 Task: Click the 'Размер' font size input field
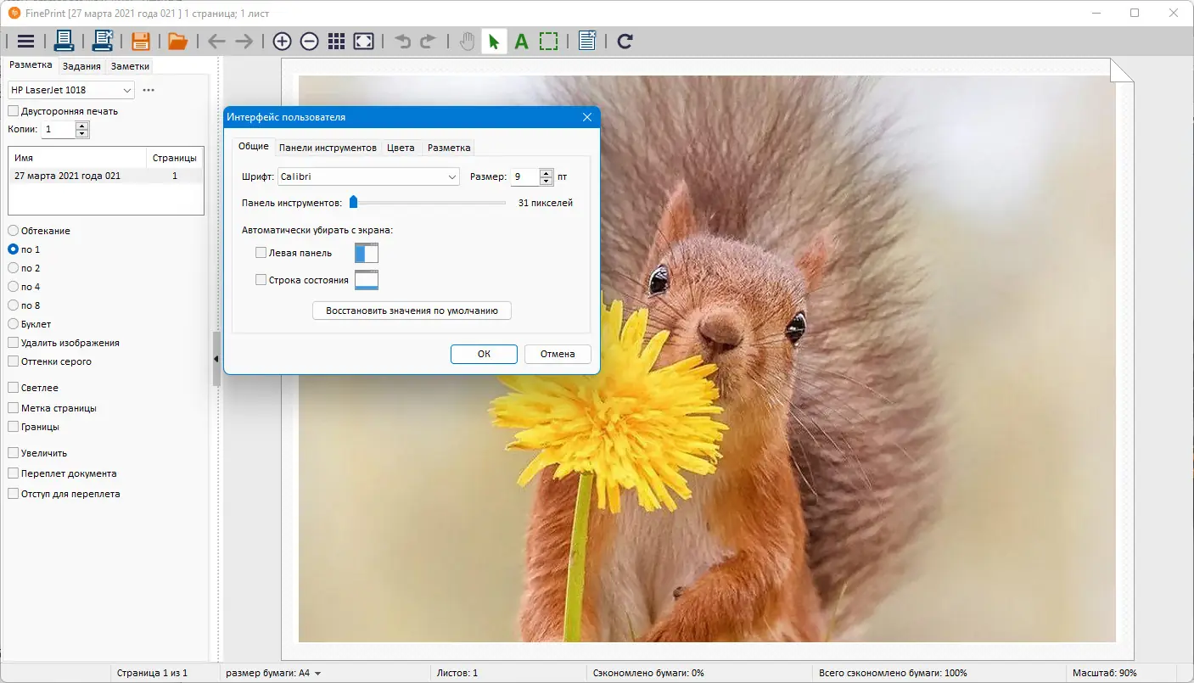pyautogui.click(x=524, y=177)
